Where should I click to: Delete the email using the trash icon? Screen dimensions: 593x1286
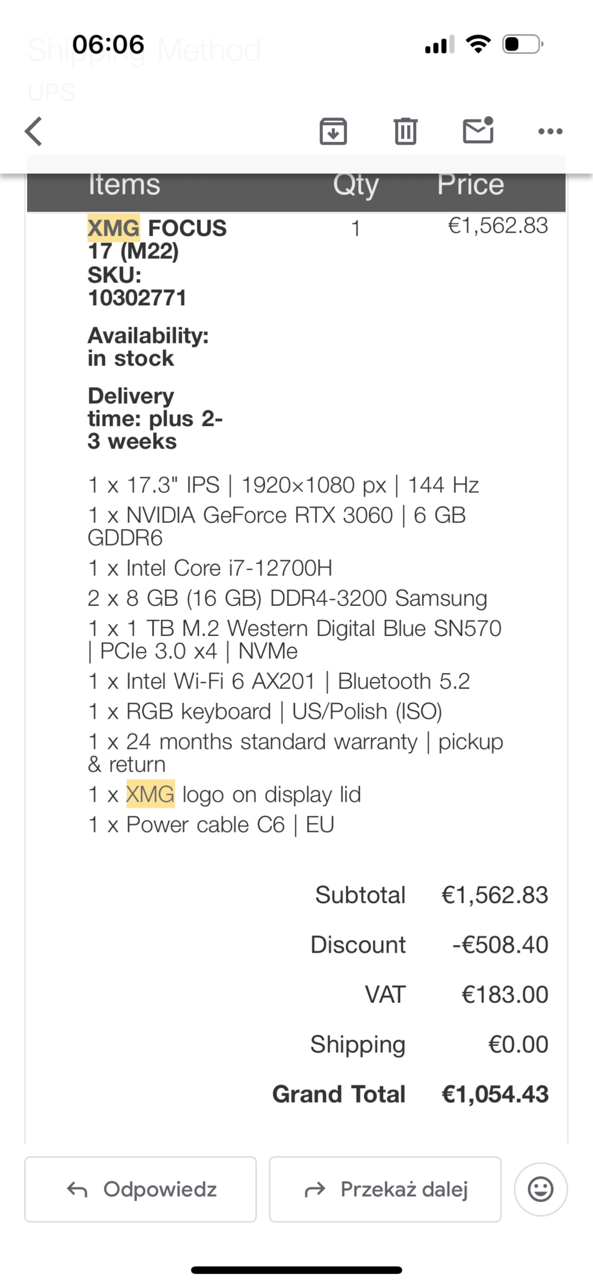tap(405, 131)
